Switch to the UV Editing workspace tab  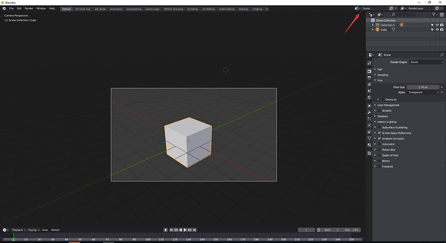(x=208, y=9)
